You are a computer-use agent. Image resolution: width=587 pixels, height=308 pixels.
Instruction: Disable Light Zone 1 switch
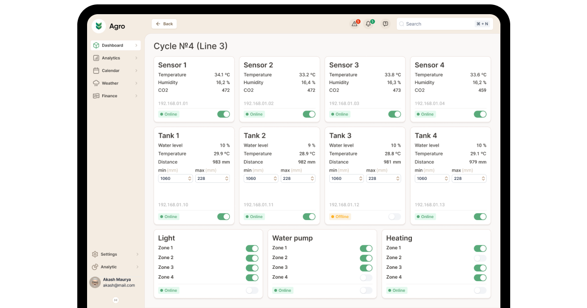coord(252,248)
